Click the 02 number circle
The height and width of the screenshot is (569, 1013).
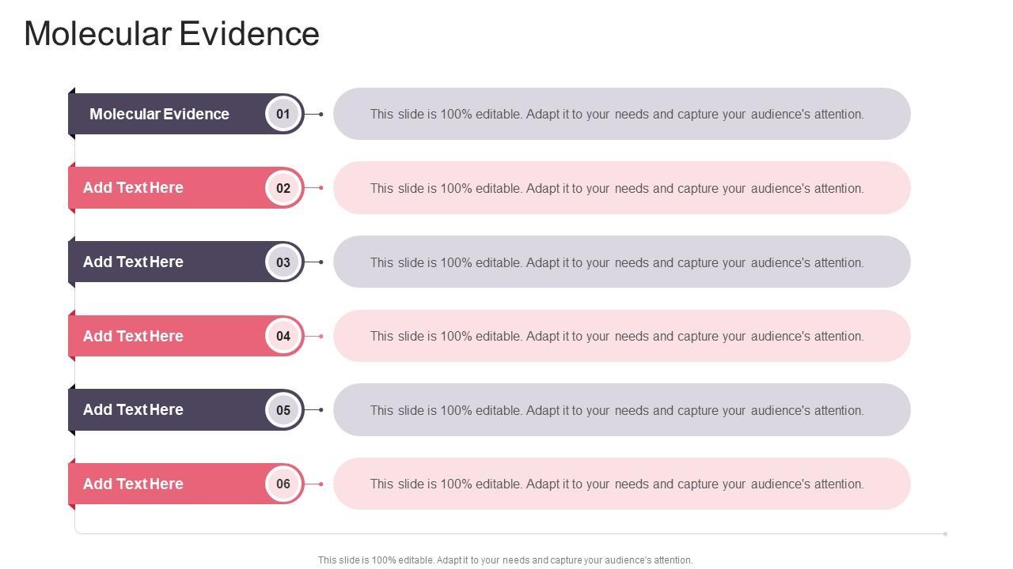(x=283, y=188)
